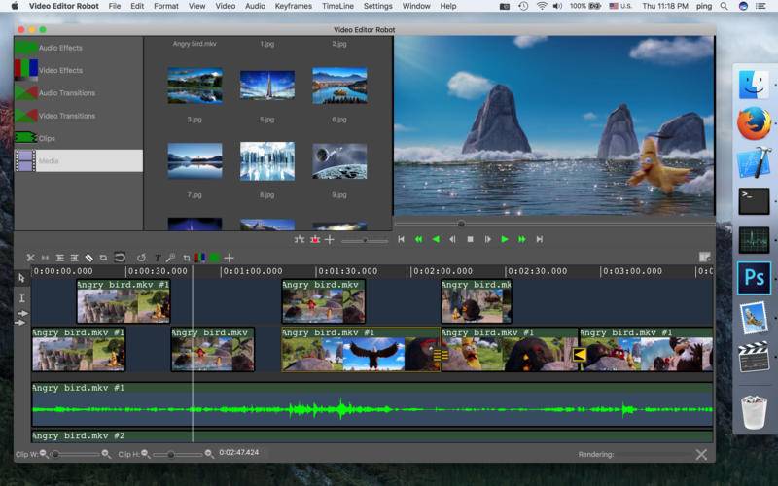Open the Audio Transitions category
778x486 pixels.
(x=79, y=92)
